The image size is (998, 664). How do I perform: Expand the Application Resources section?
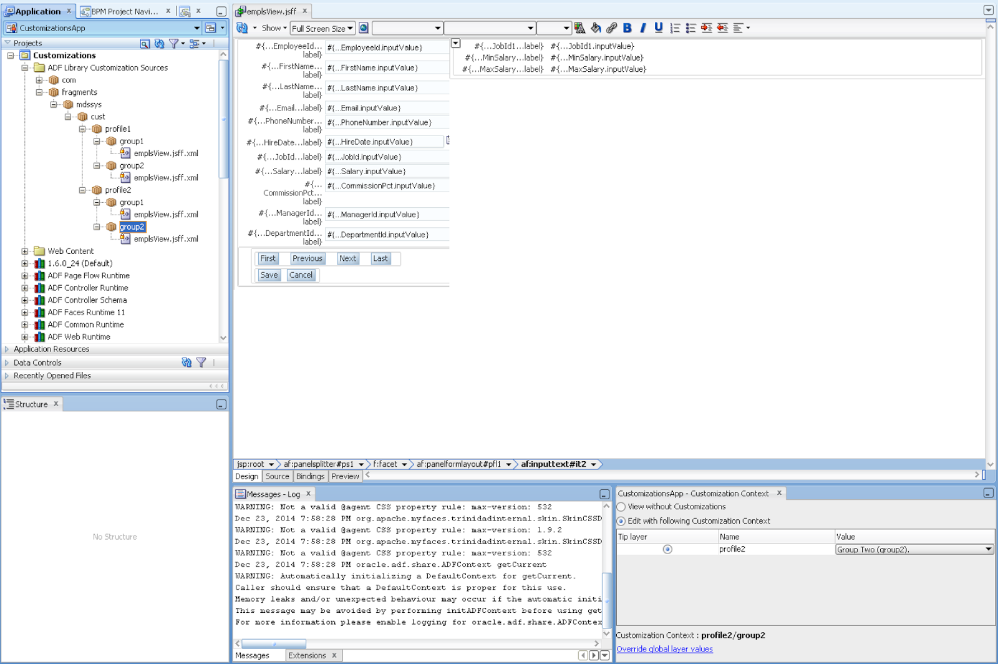click(7, 349)
